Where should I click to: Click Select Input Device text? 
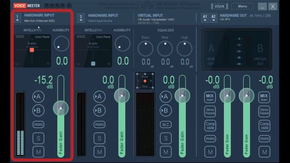click(x=100, y=21)
